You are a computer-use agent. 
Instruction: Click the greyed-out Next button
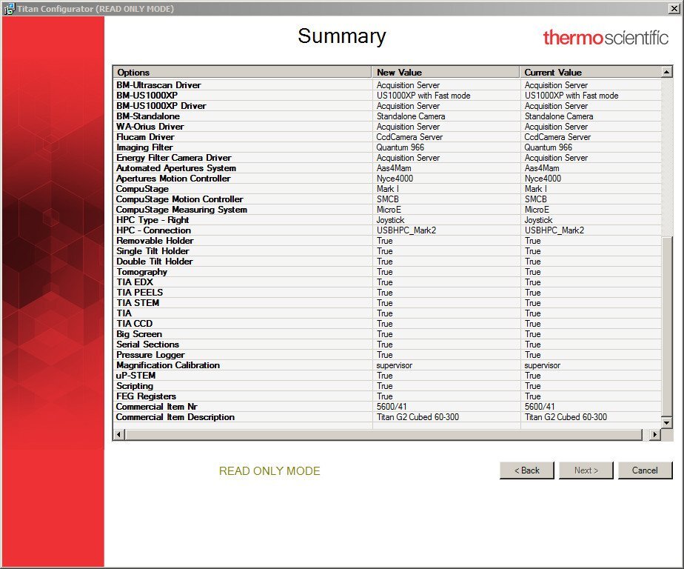pos(585,470)
